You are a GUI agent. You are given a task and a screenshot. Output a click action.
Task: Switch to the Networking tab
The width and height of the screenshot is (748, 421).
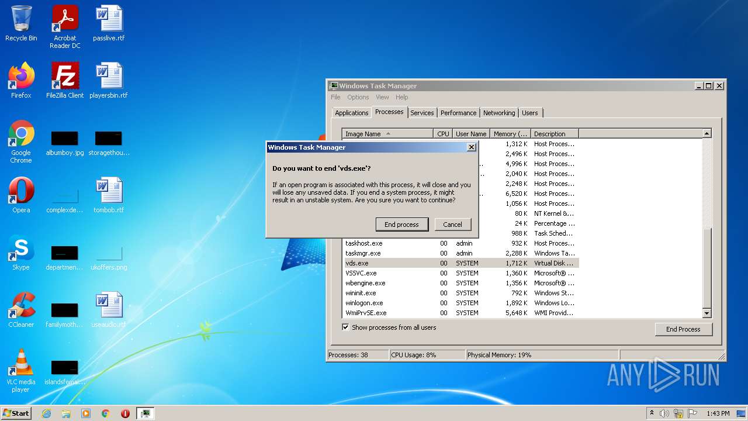499,113
